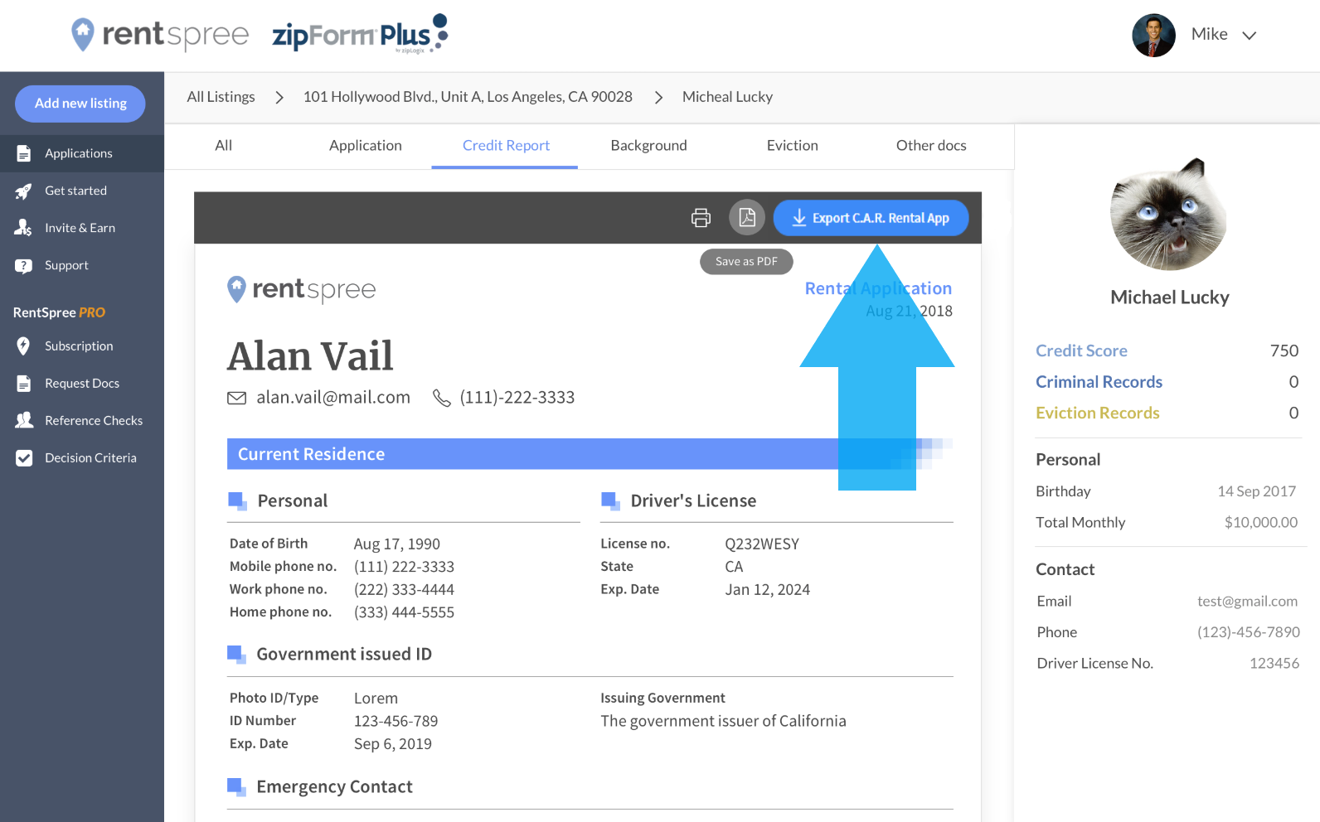Open Request Docs sidebar item
Screen dimensions: 1320x822
pyautogui.click(x=82, y=383)
